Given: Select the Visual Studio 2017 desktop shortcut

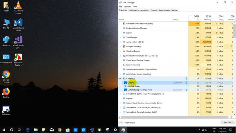Looking at the screenshot, I should click(x=18, y=42).
